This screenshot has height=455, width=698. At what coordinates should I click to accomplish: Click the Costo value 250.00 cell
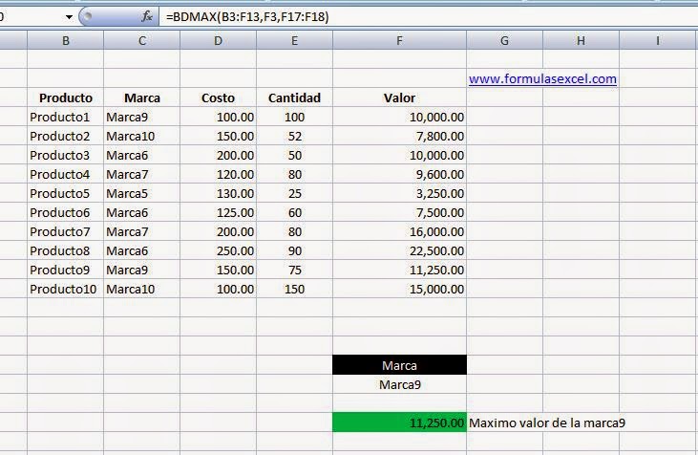pyautogui.click(x=218, y=250)
